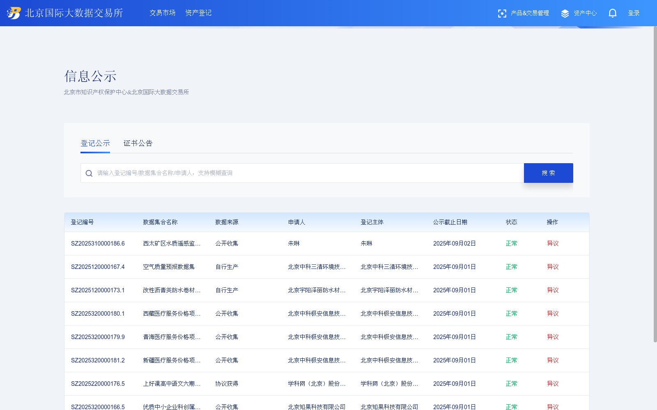Image resolution: width=657 pixels, height=410 pixels.
Task: Click applicant 朱琳 in 申请人 column
Action: tap(294, 244)
